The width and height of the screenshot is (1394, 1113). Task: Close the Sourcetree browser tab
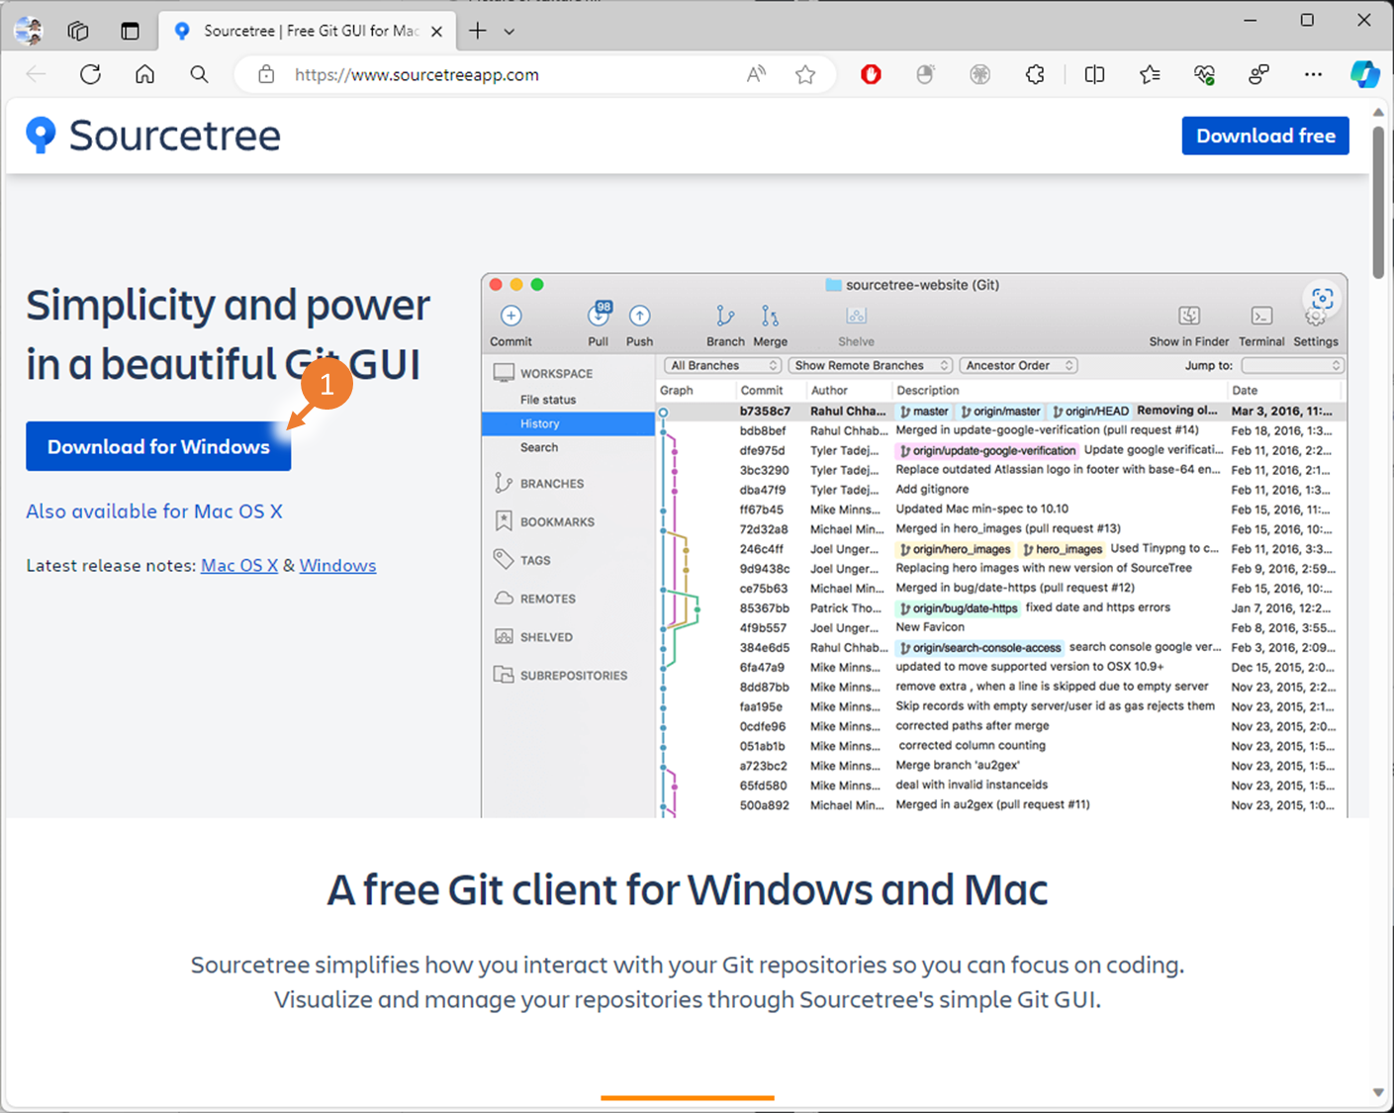[436, 32]
